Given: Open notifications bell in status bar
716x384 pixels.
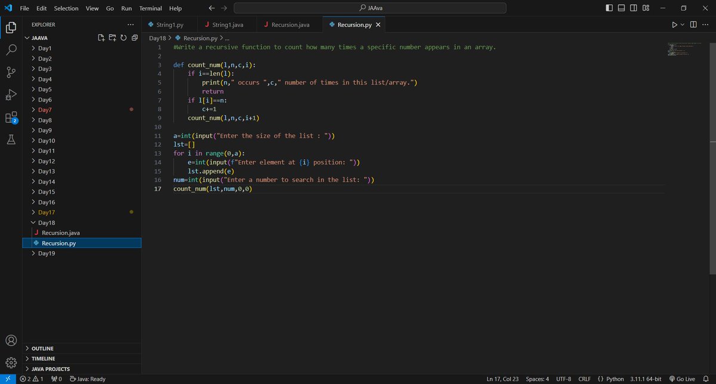Looking at the screenshot, I should [x=705, y=379].
